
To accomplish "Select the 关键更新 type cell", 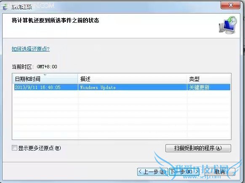I will (209, 87).
